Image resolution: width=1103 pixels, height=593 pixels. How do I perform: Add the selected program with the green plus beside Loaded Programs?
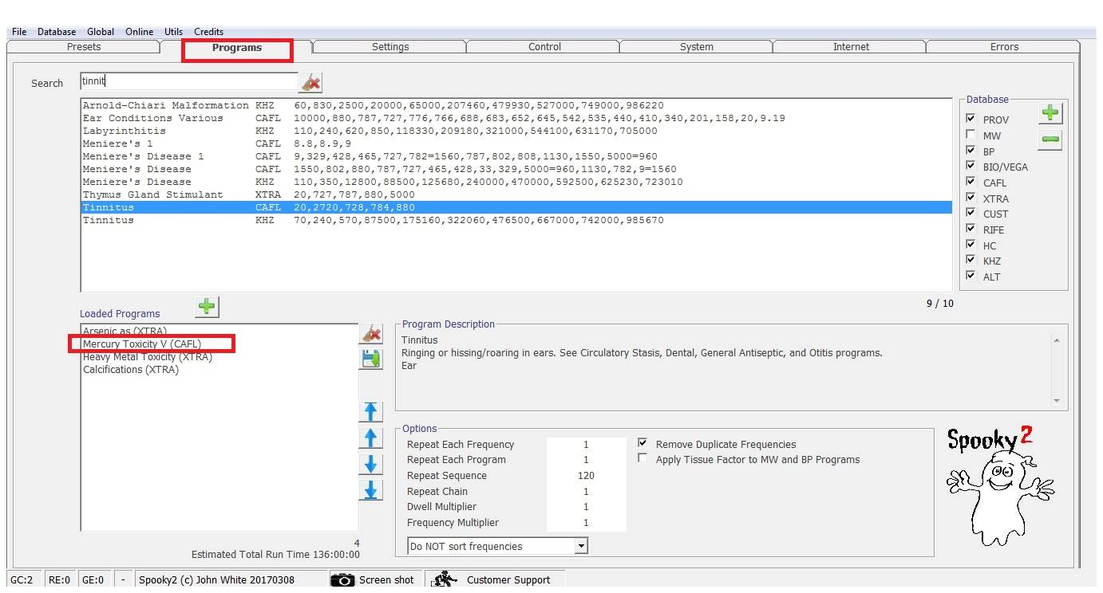click(x=207, y=306)
